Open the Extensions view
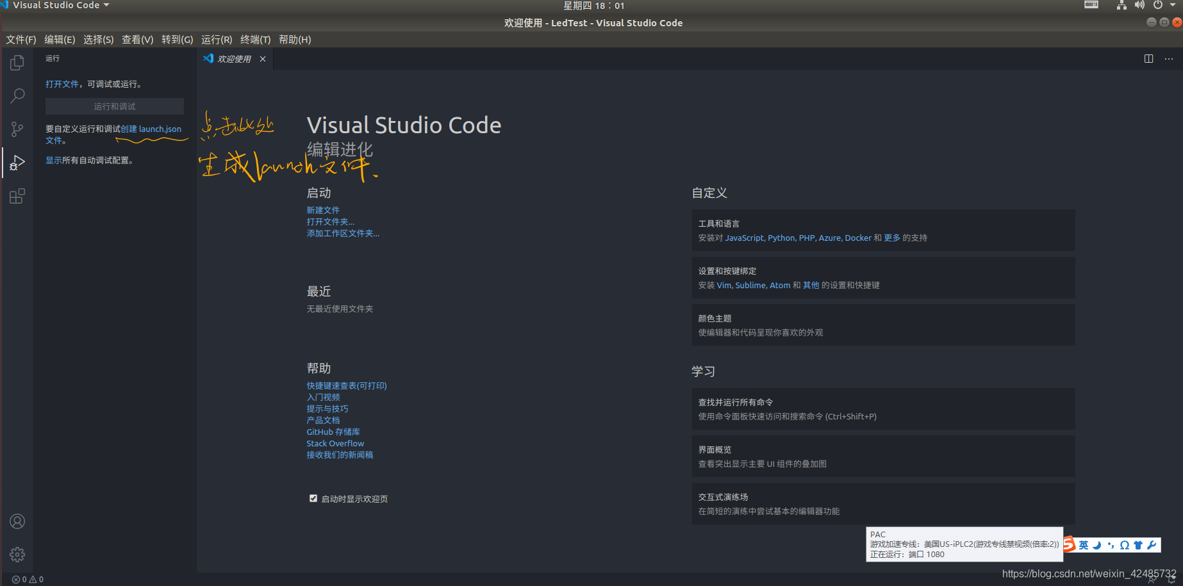 tap(17, 196)
